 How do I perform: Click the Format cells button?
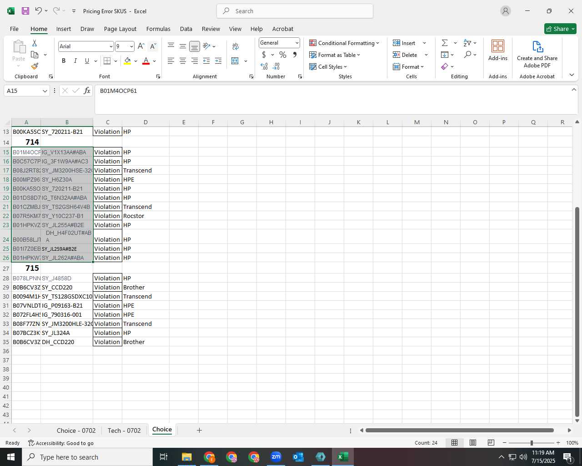(x=408, y=66)
